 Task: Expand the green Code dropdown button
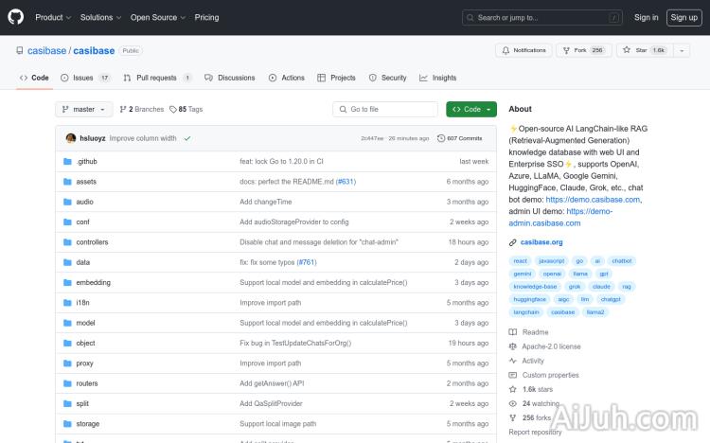tap(470, 109)
